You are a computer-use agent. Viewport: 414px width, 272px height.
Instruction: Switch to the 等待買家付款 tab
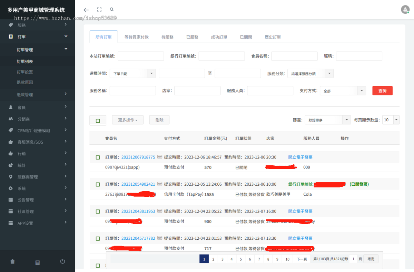coord(137,37)
